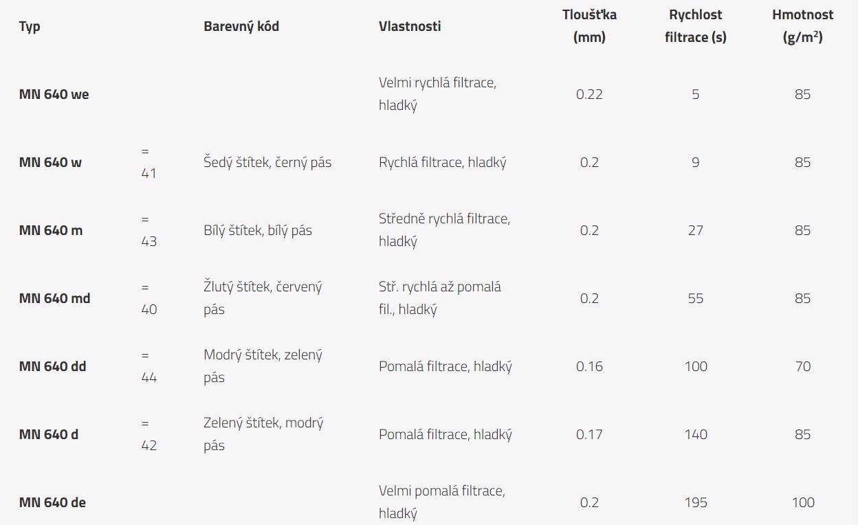Select the MN 640 w type cell
Viewport: 858px width, 525px height.
(x=50, y=162)
